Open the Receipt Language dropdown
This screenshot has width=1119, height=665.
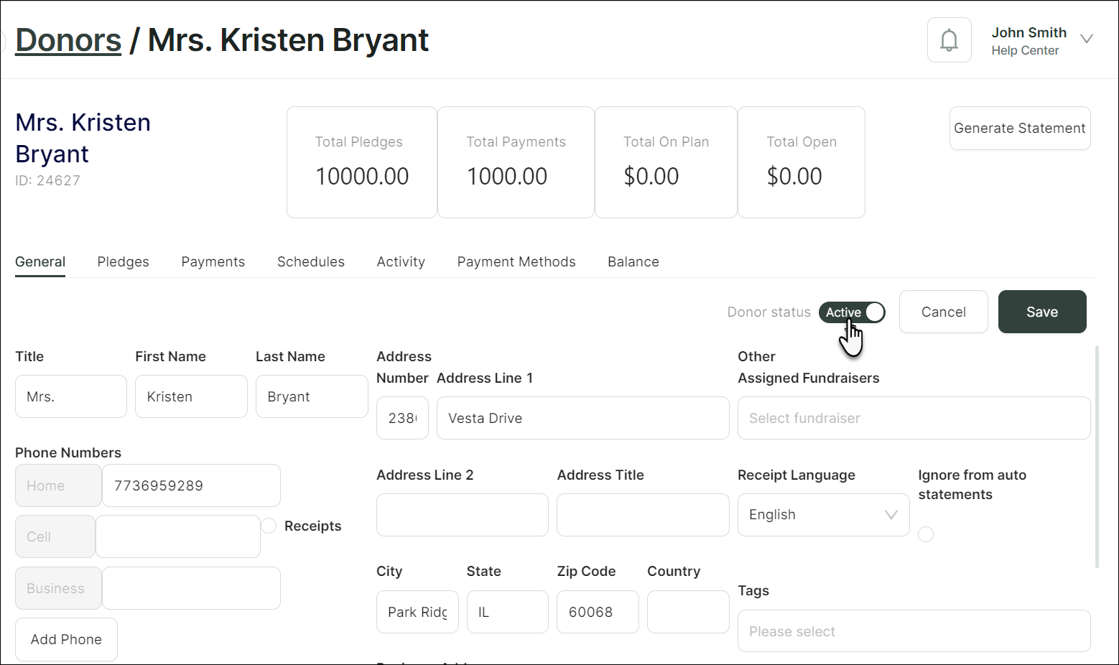pyautogui.click(x=823, y=515)
